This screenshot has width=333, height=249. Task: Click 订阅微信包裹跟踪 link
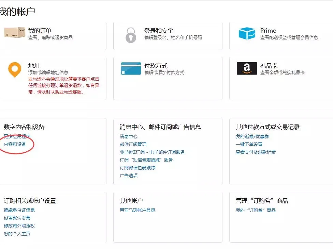[137, 168]
